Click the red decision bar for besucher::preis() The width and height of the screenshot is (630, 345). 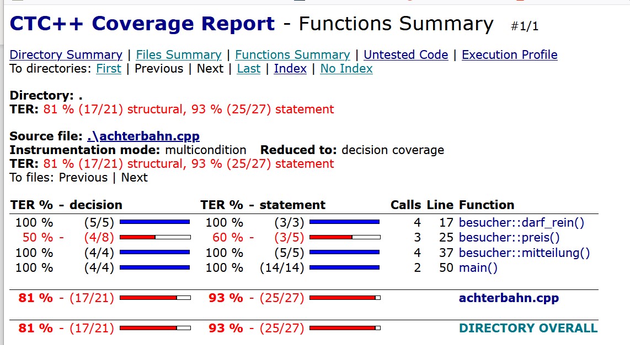[156, 237]
